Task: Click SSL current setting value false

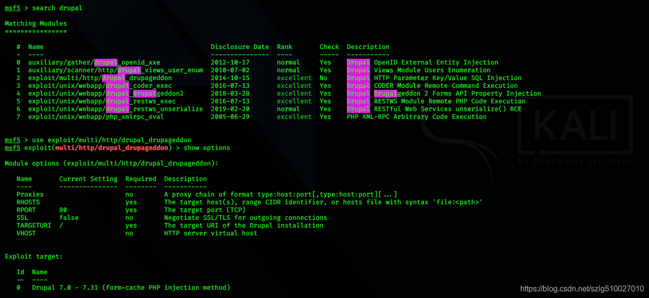Action: pos(69,218)
